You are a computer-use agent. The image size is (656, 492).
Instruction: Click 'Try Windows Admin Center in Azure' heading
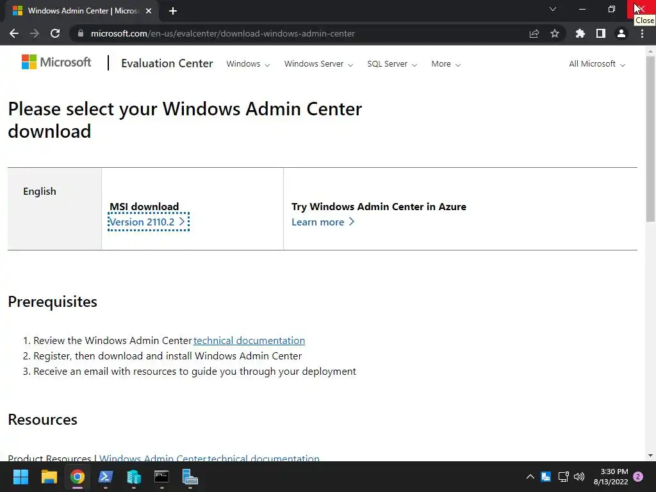(x=379, y=207)
